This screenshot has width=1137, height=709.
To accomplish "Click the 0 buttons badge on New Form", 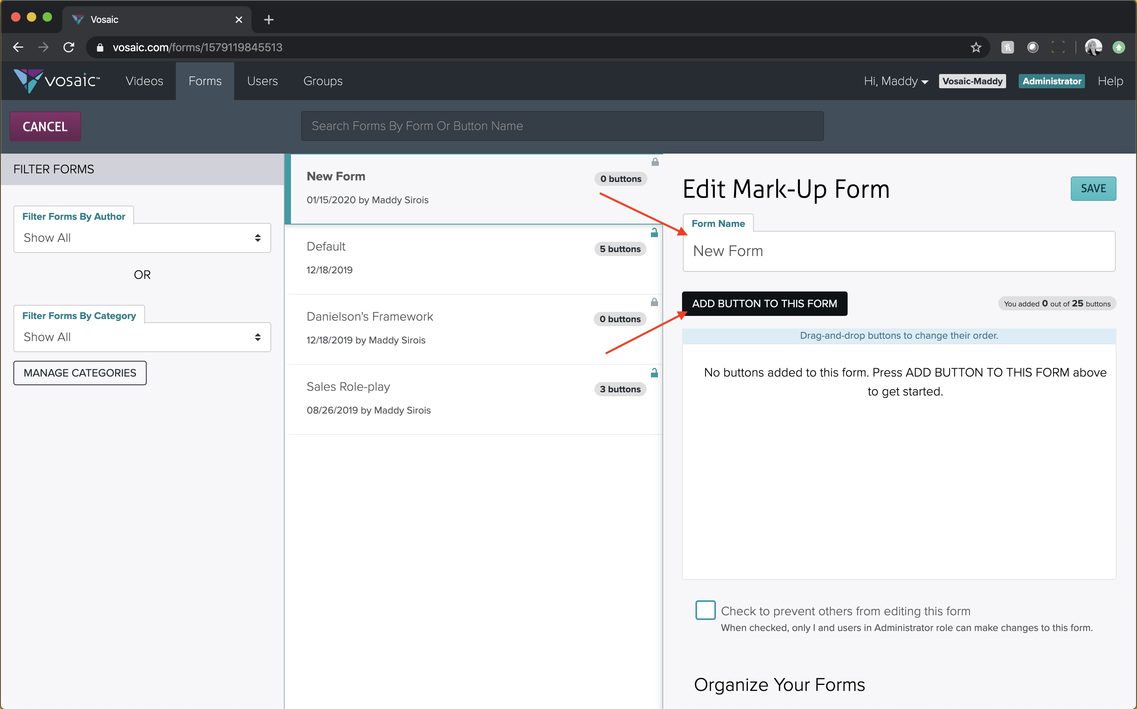I will (x=621, y=179).
